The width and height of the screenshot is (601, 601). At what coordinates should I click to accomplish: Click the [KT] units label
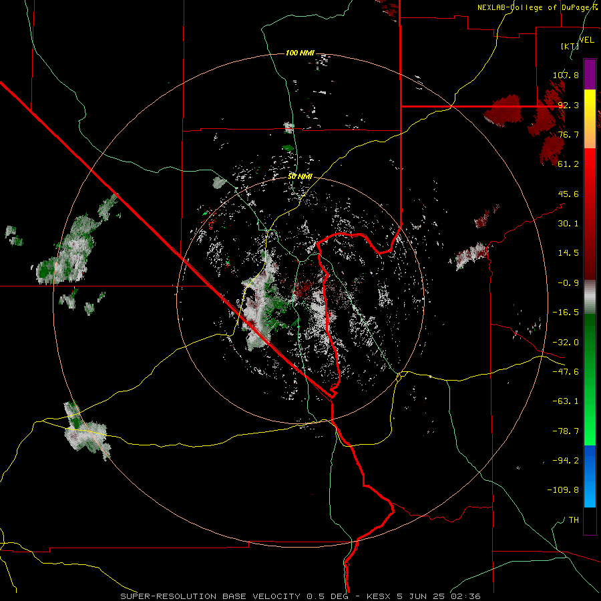570,46
